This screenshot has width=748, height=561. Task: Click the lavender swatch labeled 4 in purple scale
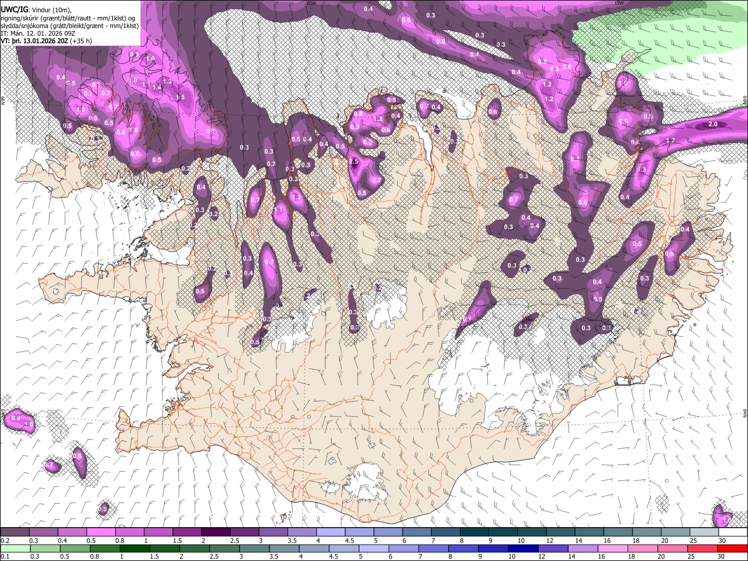click(x=331, y=532)
